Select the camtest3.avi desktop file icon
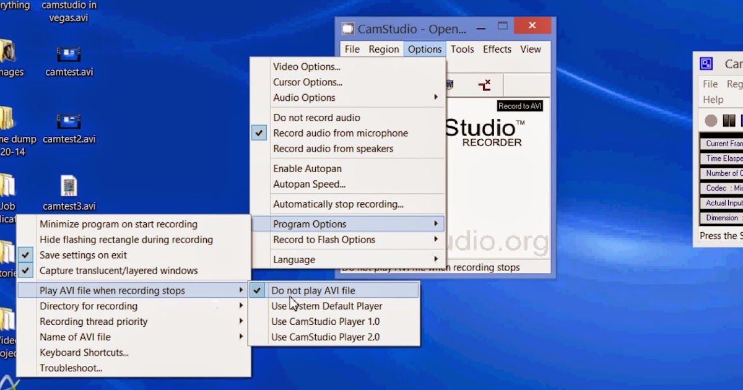Viewport: 743px width, 390px height. click(x=69, y=186)
